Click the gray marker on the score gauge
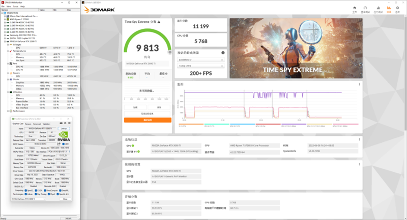Screen dimensions: 407x220 tap(170, 52)
